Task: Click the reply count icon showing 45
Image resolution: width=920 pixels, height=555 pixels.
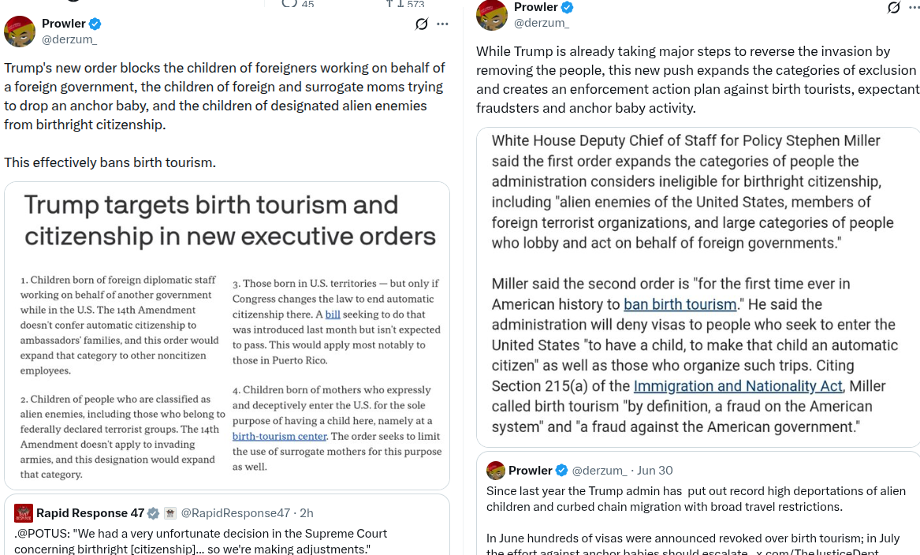Action: (x=289, y=3)
